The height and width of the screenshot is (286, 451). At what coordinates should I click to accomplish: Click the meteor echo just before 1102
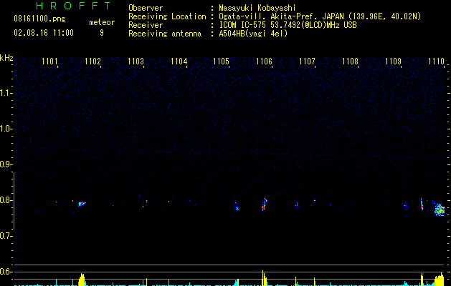[82, 204]
